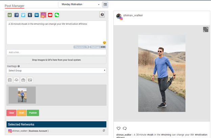
Task: Open the help question mark icon
Action: point(102,15)
